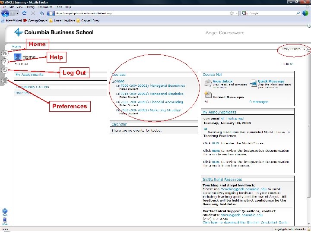Click Getting Started bookmark

tap(35, 21)
